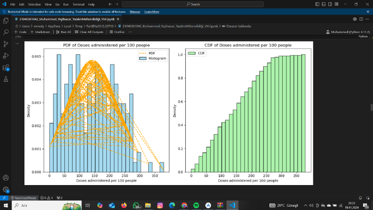Open Customize Layout icon
The height and width of the screenshot is (210, 373).
pos(336,4)
